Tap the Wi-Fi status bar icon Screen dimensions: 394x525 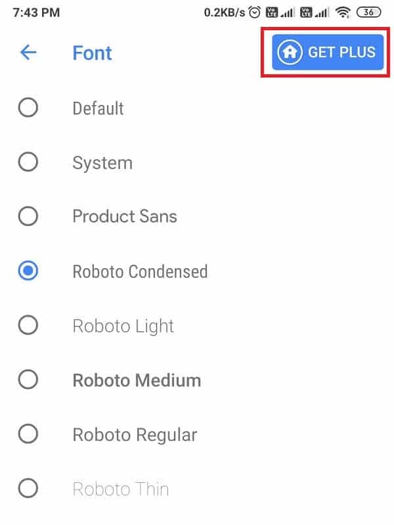pos(341,12)
